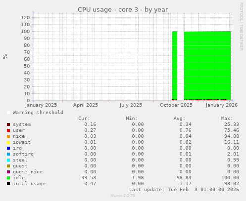
Task: Click the system dark red legend swatch
Action: pyautogui.click(x=8, y=124)
